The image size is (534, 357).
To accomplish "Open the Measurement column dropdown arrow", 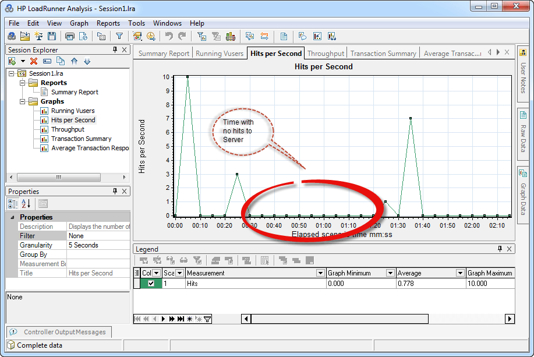I will coord(320,273).
